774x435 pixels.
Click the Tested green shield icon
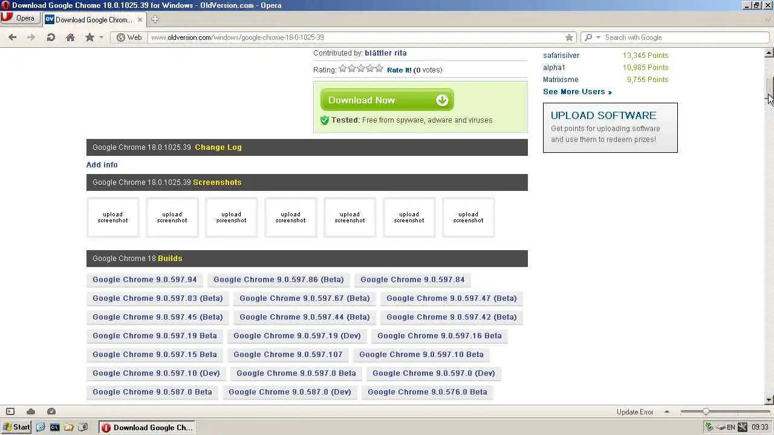[325, 120]
